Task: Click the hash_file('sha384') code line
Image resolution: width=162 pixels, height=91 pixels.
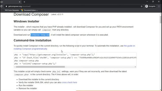Action: 75,58
